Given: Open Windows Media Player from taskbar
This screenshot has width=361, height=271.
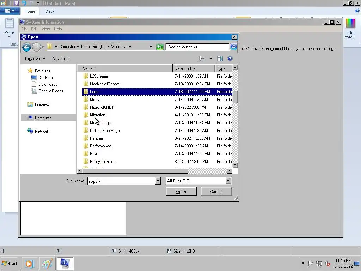Looking at the screenshot, I should coord(30,263).
